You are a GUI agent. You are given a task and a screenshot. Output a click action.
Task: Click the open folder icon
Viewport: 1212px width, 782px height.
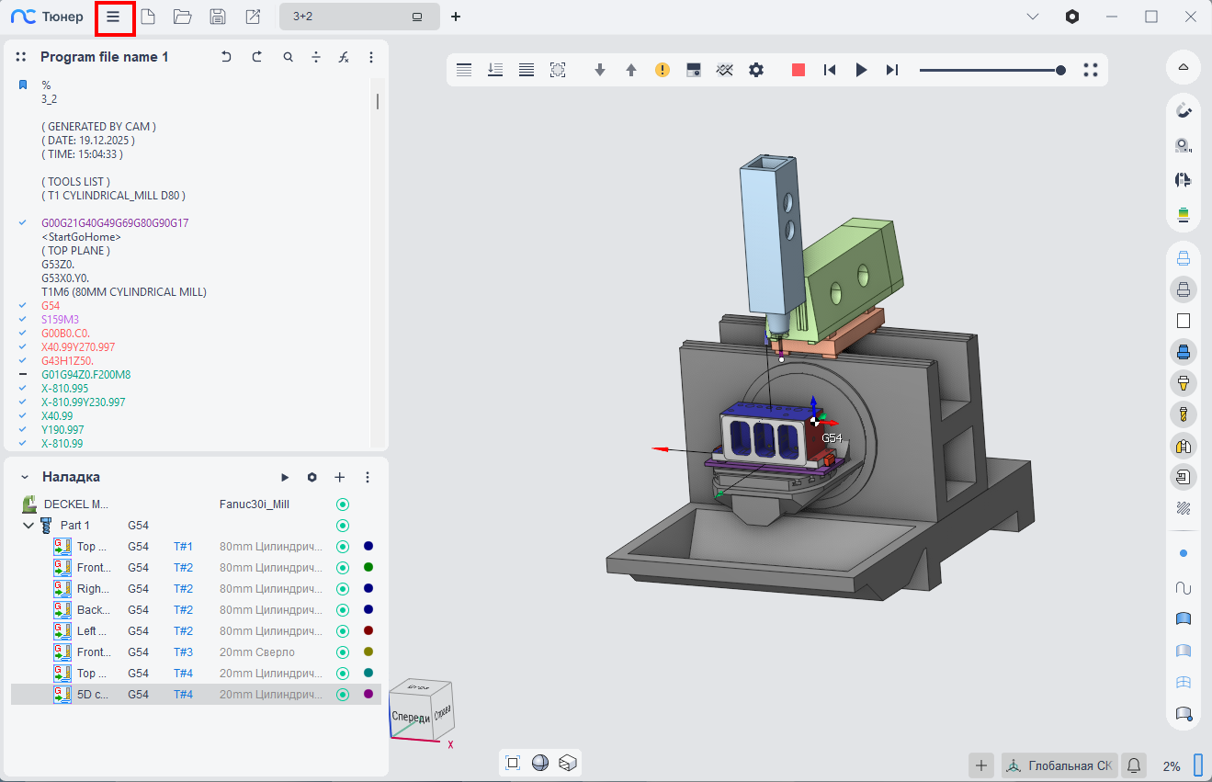[x=182, y=17]
